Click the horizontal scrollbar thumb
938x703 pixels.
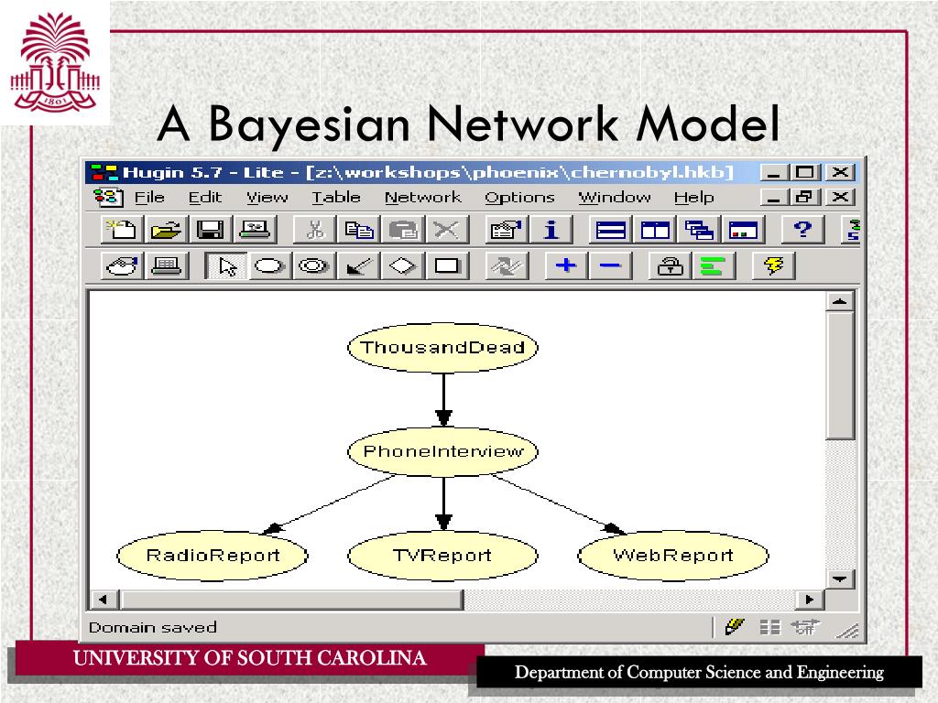[292, 600]
